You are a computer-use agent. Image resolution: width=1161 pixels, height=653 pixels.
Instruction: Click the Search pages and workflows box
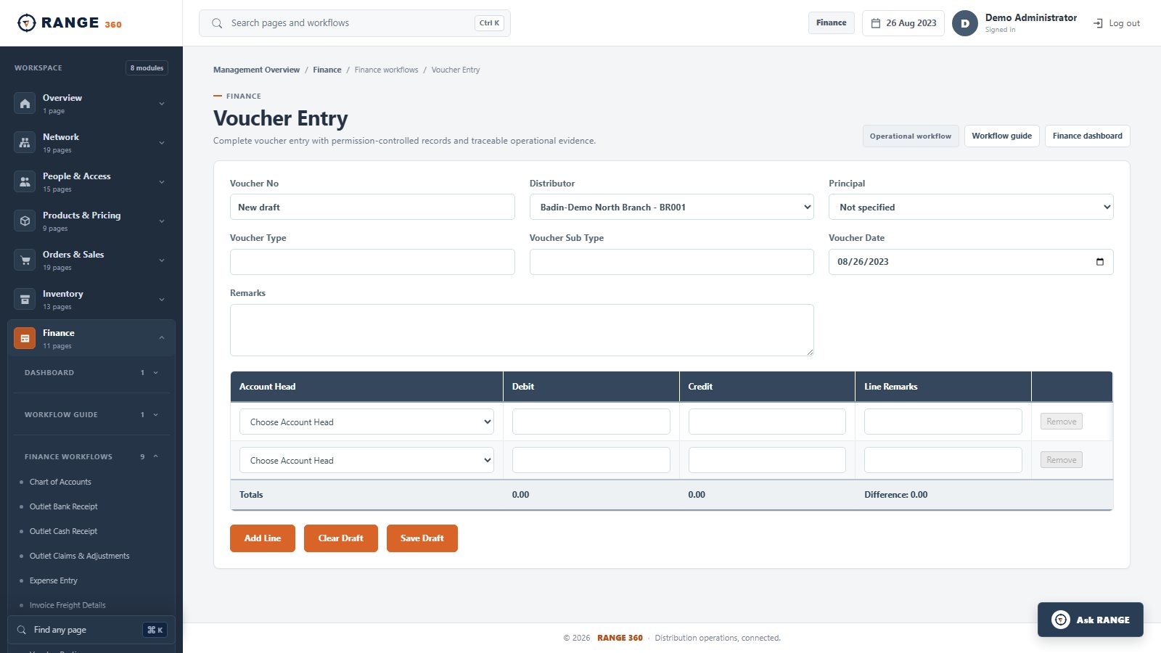coord(355,23)
